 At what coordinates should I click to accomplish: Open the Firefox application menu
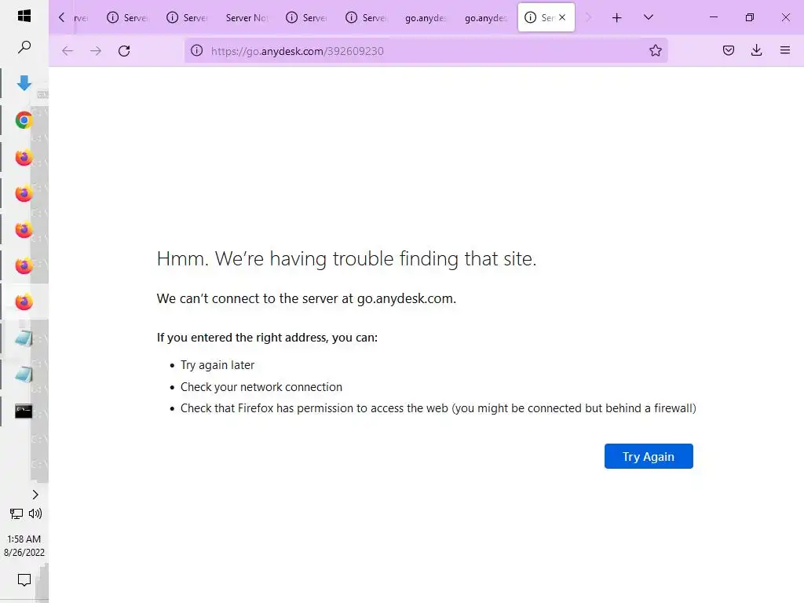pos(785,50)
